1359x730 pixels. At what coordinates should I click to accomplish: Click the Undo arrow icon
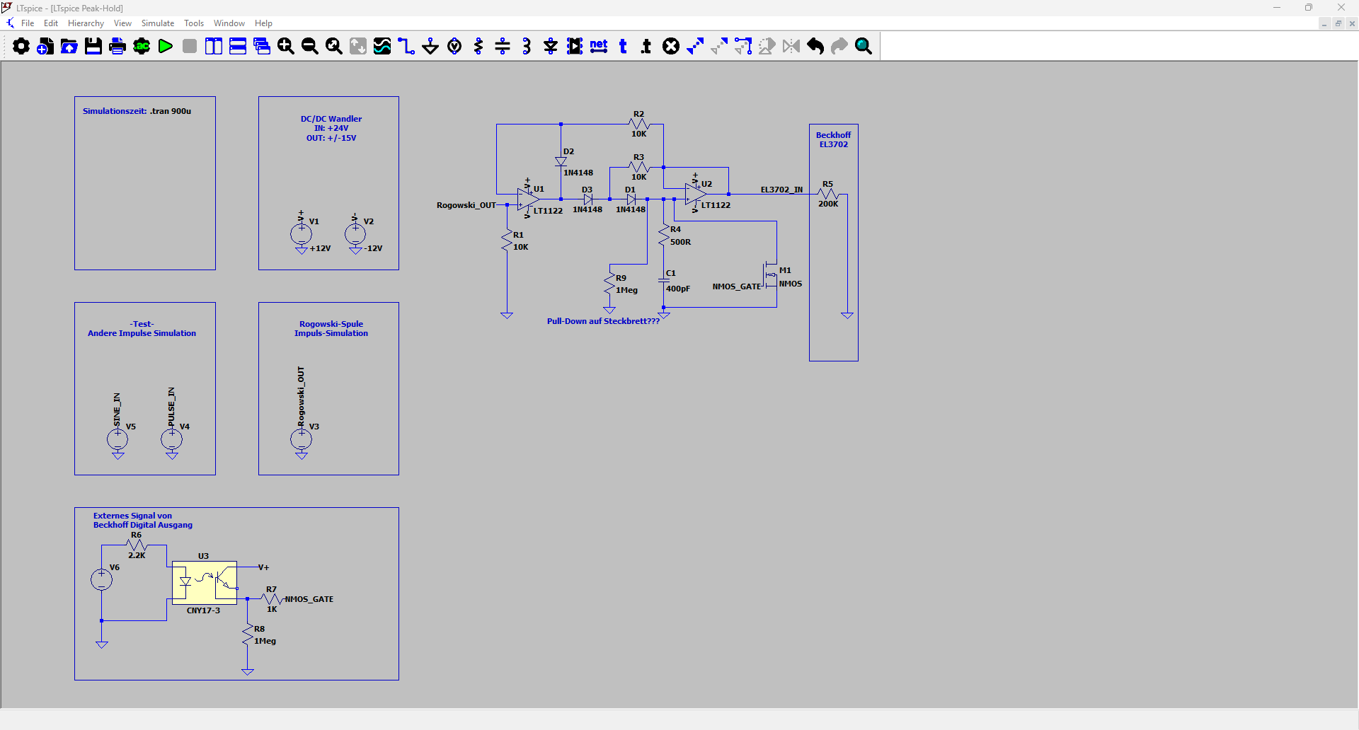[815, 47]
